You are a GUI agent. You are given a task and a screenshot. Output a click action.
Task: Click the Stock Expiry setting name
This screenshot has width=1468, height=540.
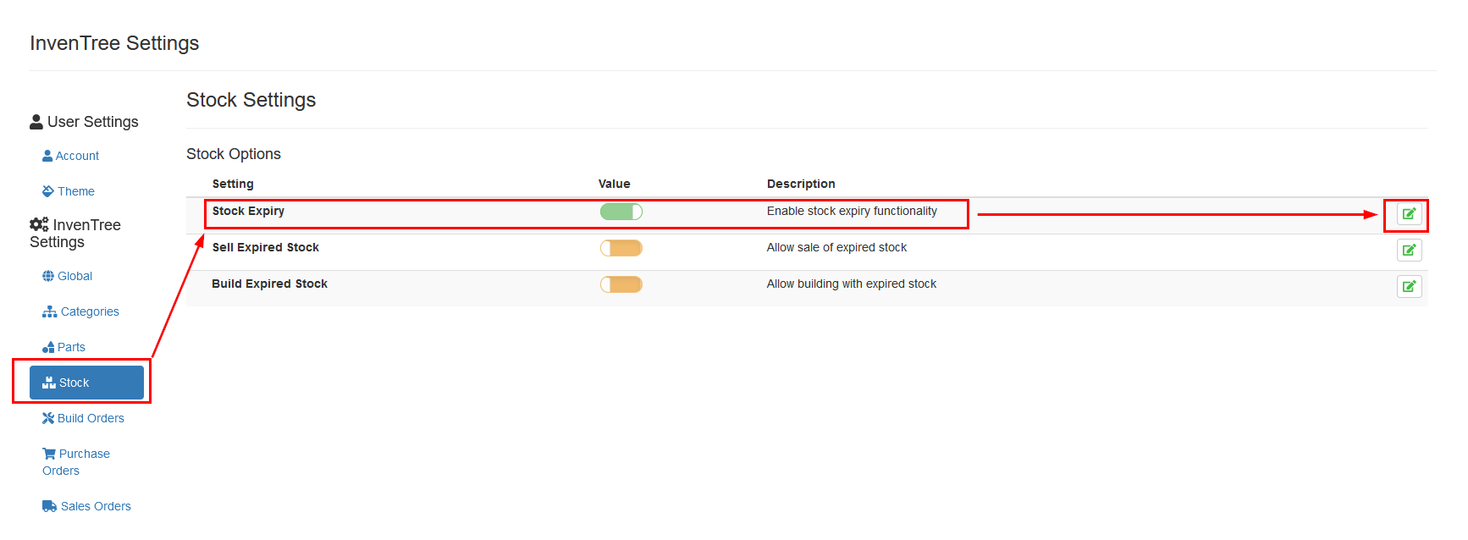248,212
